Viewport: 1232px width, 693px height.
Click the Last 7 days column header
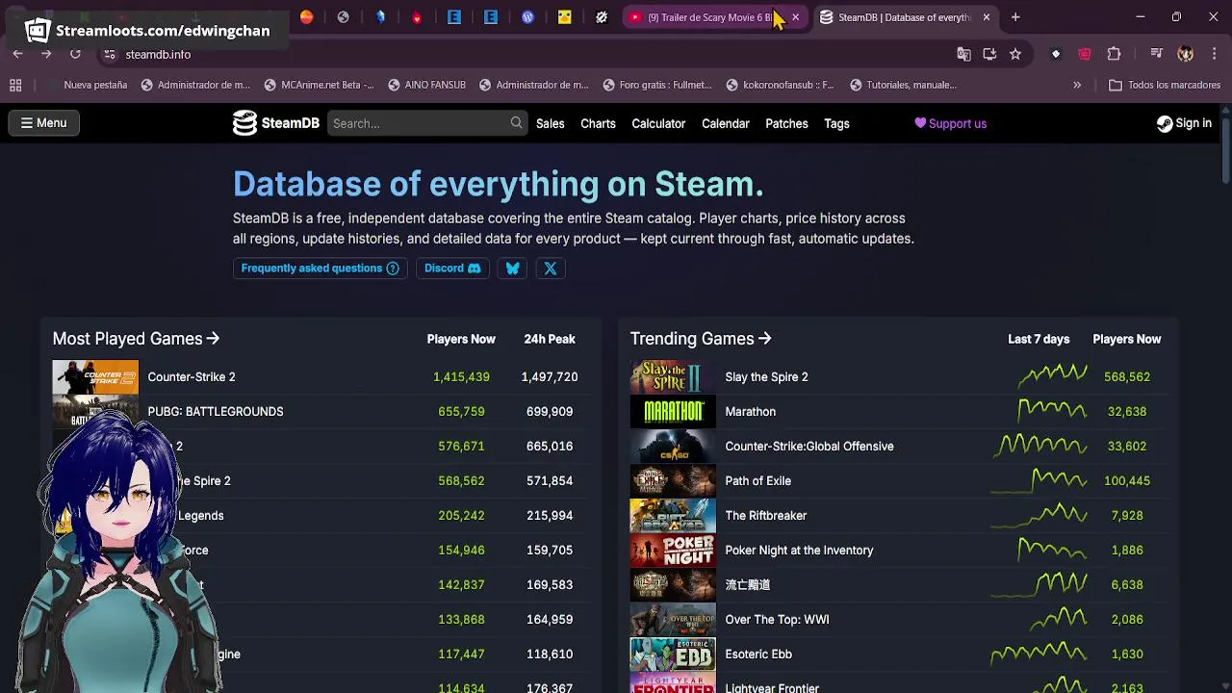pyautogui.click(x=1039, y=339)
